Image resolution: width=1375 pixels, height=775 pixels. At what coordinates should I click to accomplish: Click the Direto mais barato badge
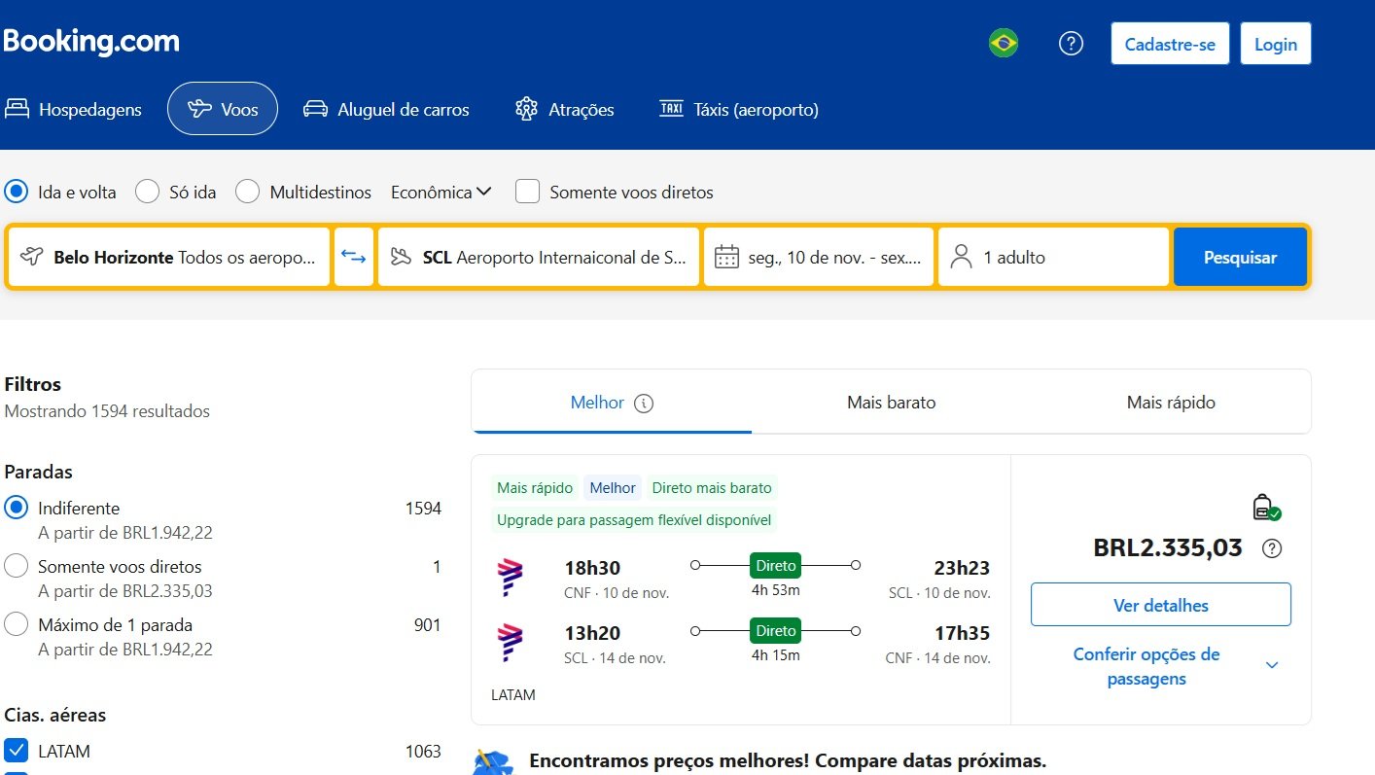(712, 488)
